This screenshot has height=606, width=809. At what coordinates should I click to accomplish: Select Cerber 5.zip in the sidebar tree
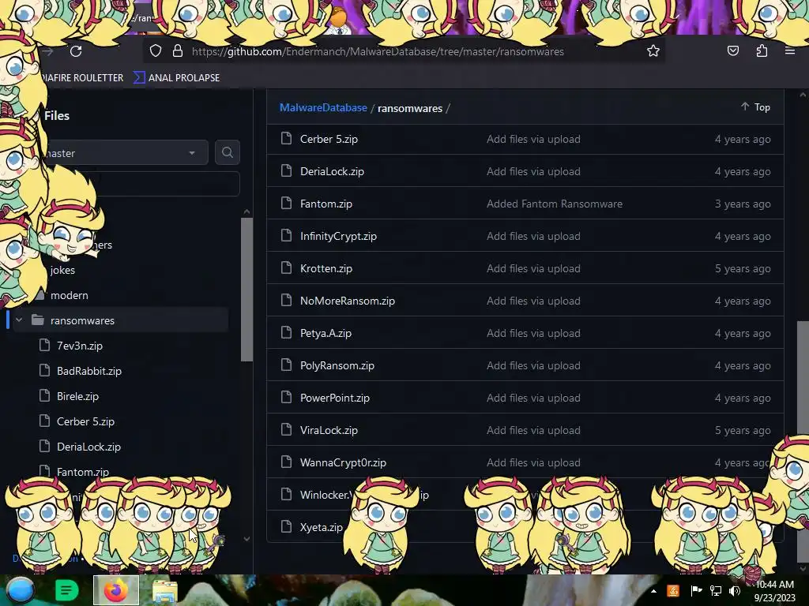pos(85,421)
